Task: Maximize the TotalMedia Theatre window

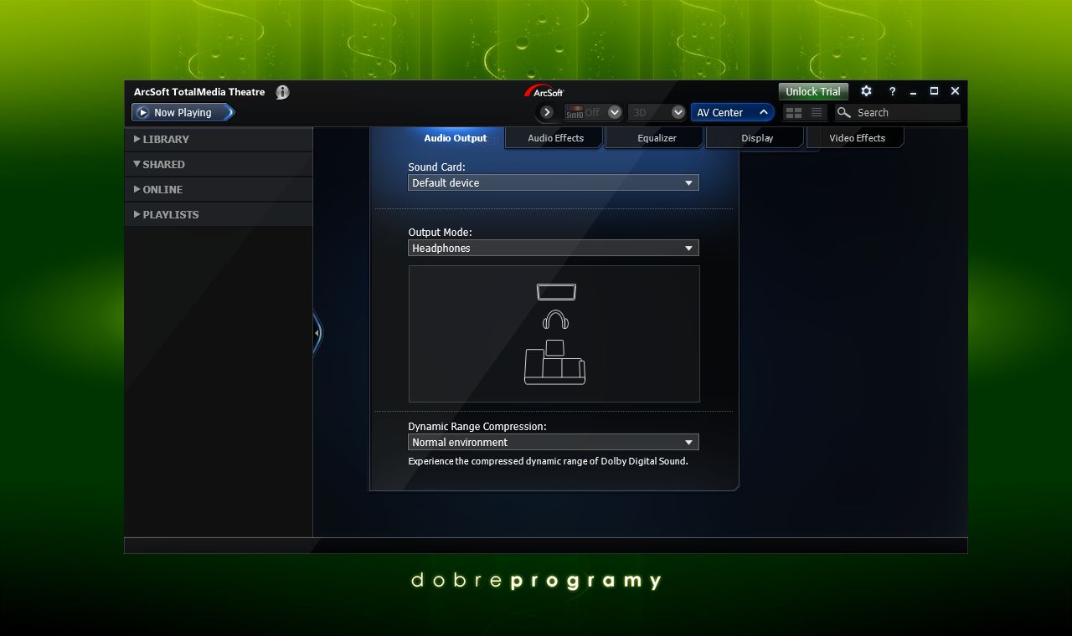Action: point(934,91)
